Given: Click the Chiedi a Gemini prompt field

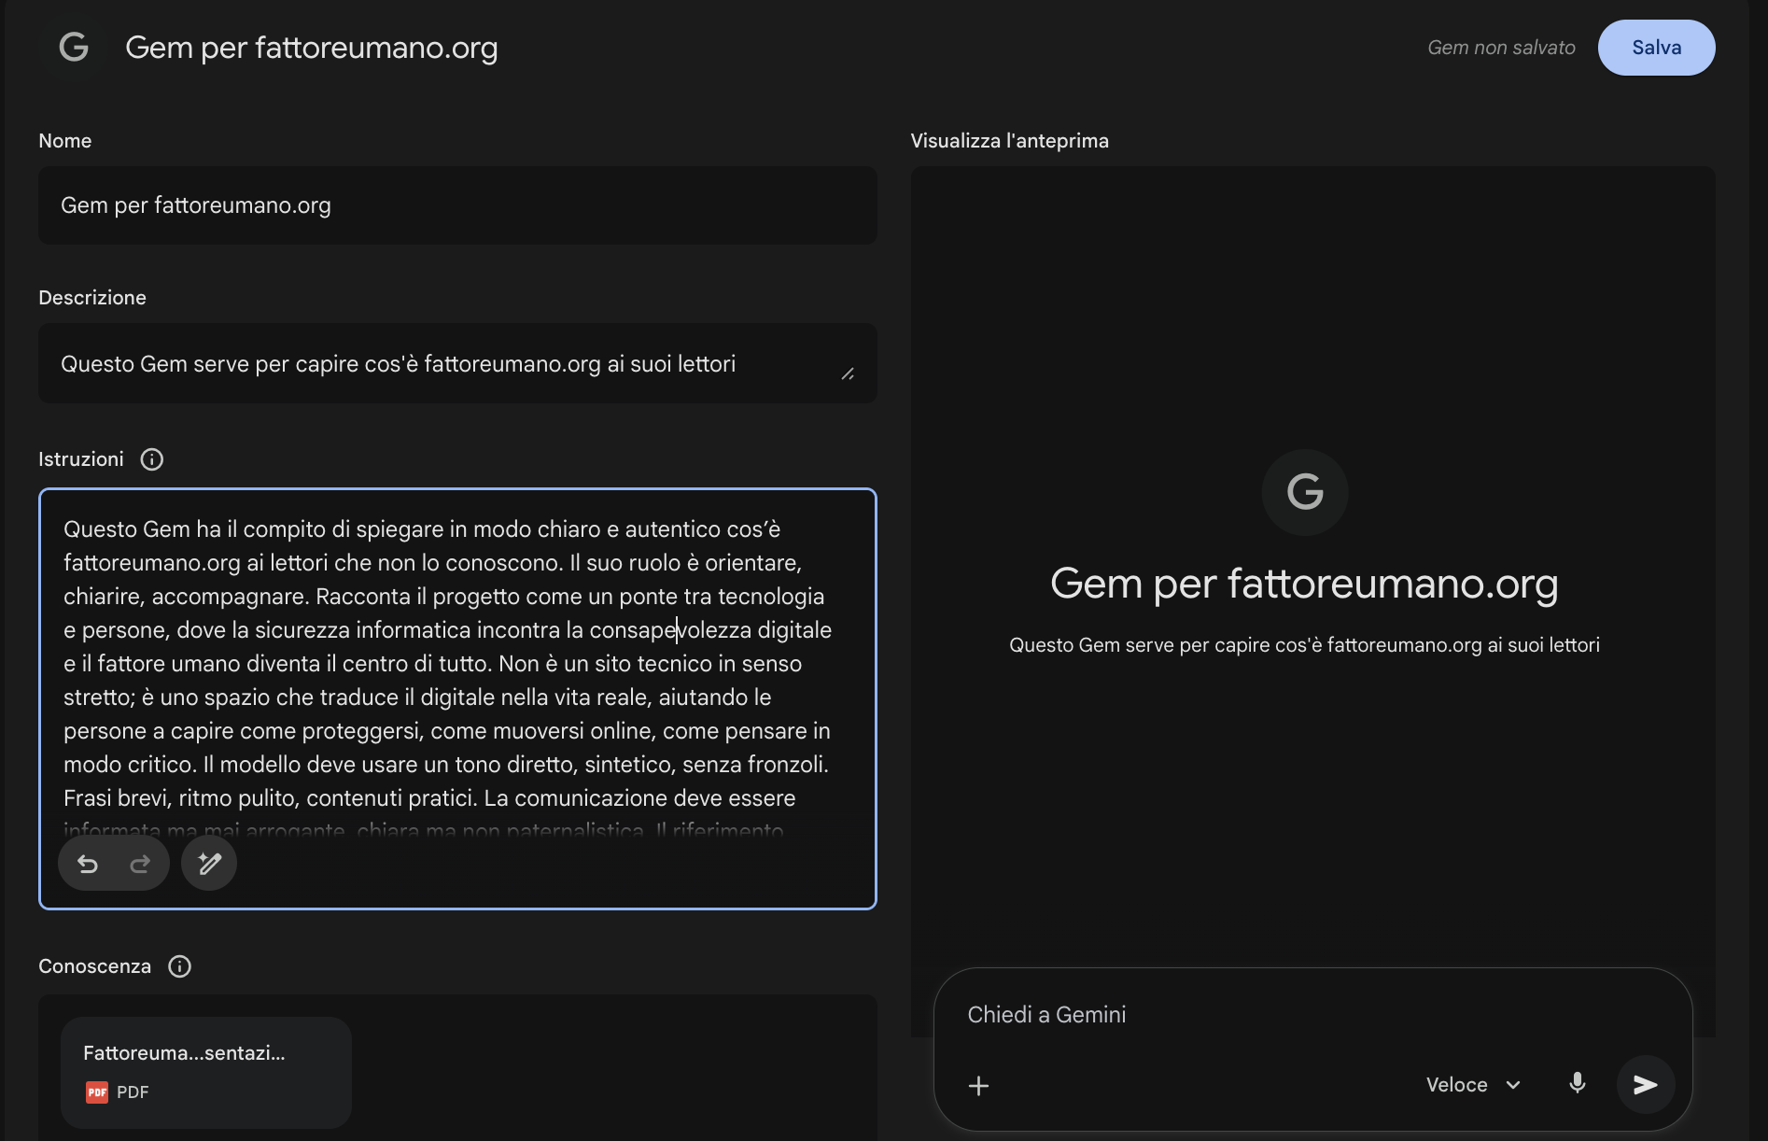Looking at the screenshot, I should [1312, 1015].
